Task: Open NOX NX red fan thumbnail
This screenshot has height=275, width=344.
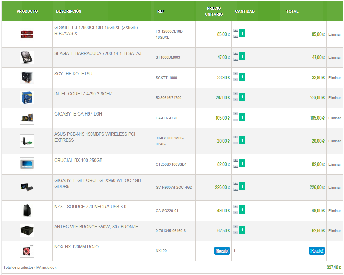Action: tap(27, 251)
